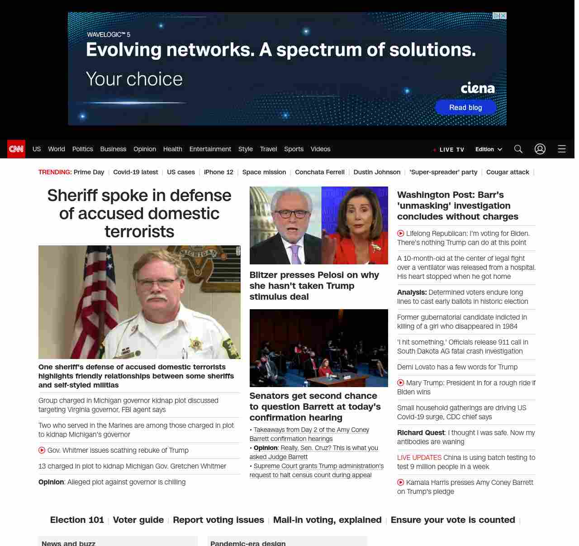Play the Gov. Whitmer rebuke video icon
This screenshot has height=546, width=579.
click(42, 450)
